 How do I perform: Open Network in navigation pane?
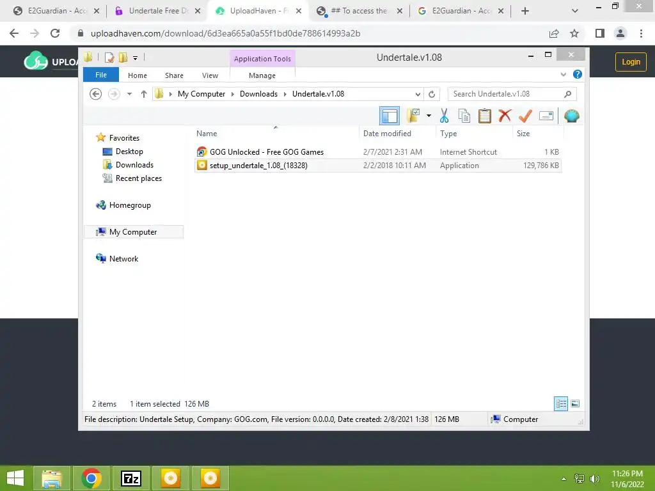[123, 258]
